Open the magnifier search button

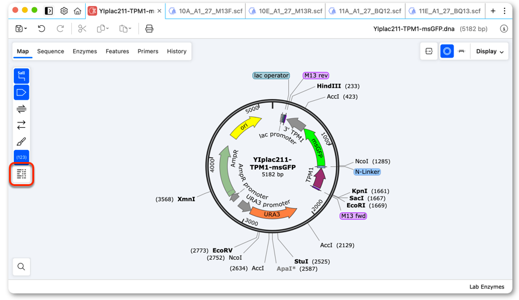[x=21, y=266]
